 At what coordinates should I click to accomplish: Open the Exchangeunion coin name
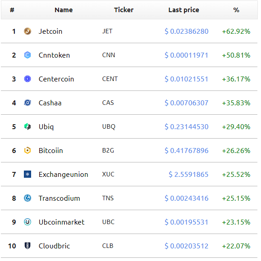click(x=64, y=175)
